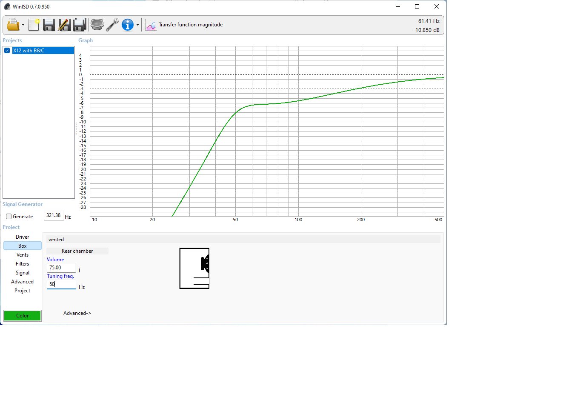This screenshot has height=400, width=580.
Task: Open the driver database speaker icon
Action: (97, 25)
